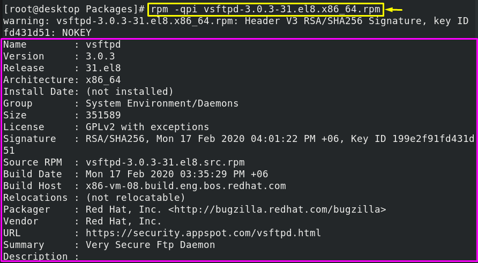This screenshot has width=478, height=263.
Task: Click the root@desktop Packages shell prompt
Action: 74,10
